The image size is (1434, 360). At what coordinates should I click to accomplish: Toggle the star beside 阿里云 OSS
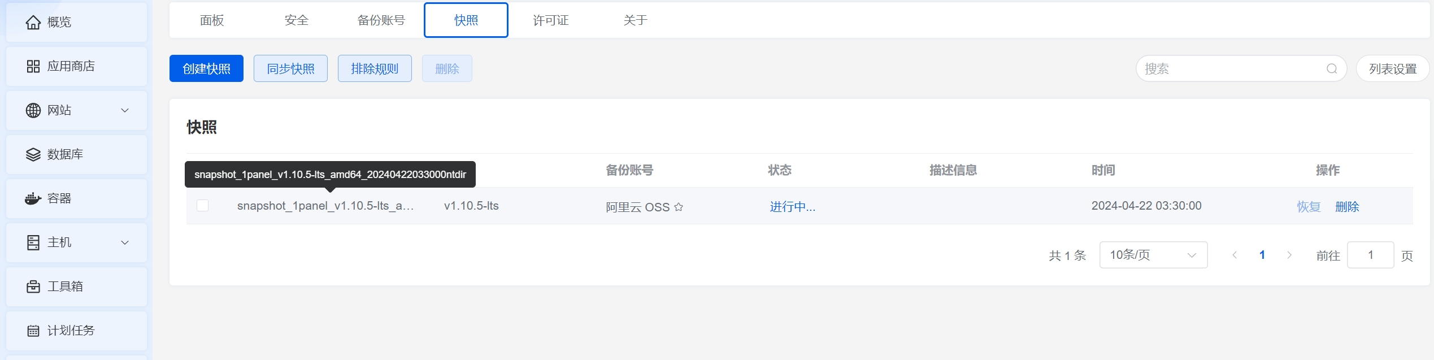coord(678,207)
